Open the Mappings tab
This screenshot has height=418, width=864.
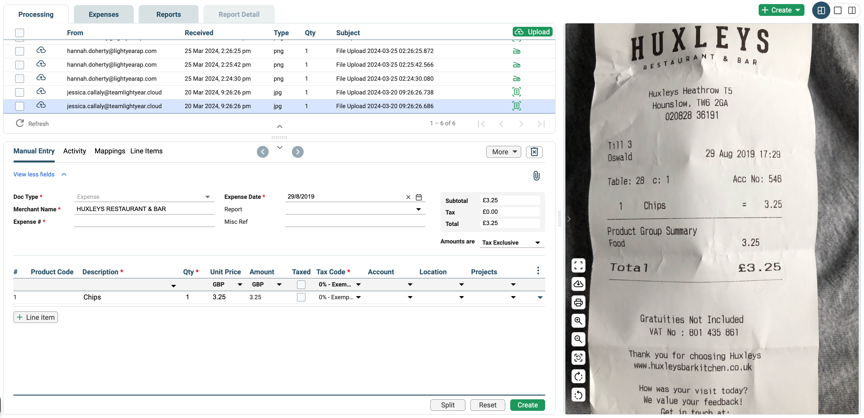click(x=110, y=151)
